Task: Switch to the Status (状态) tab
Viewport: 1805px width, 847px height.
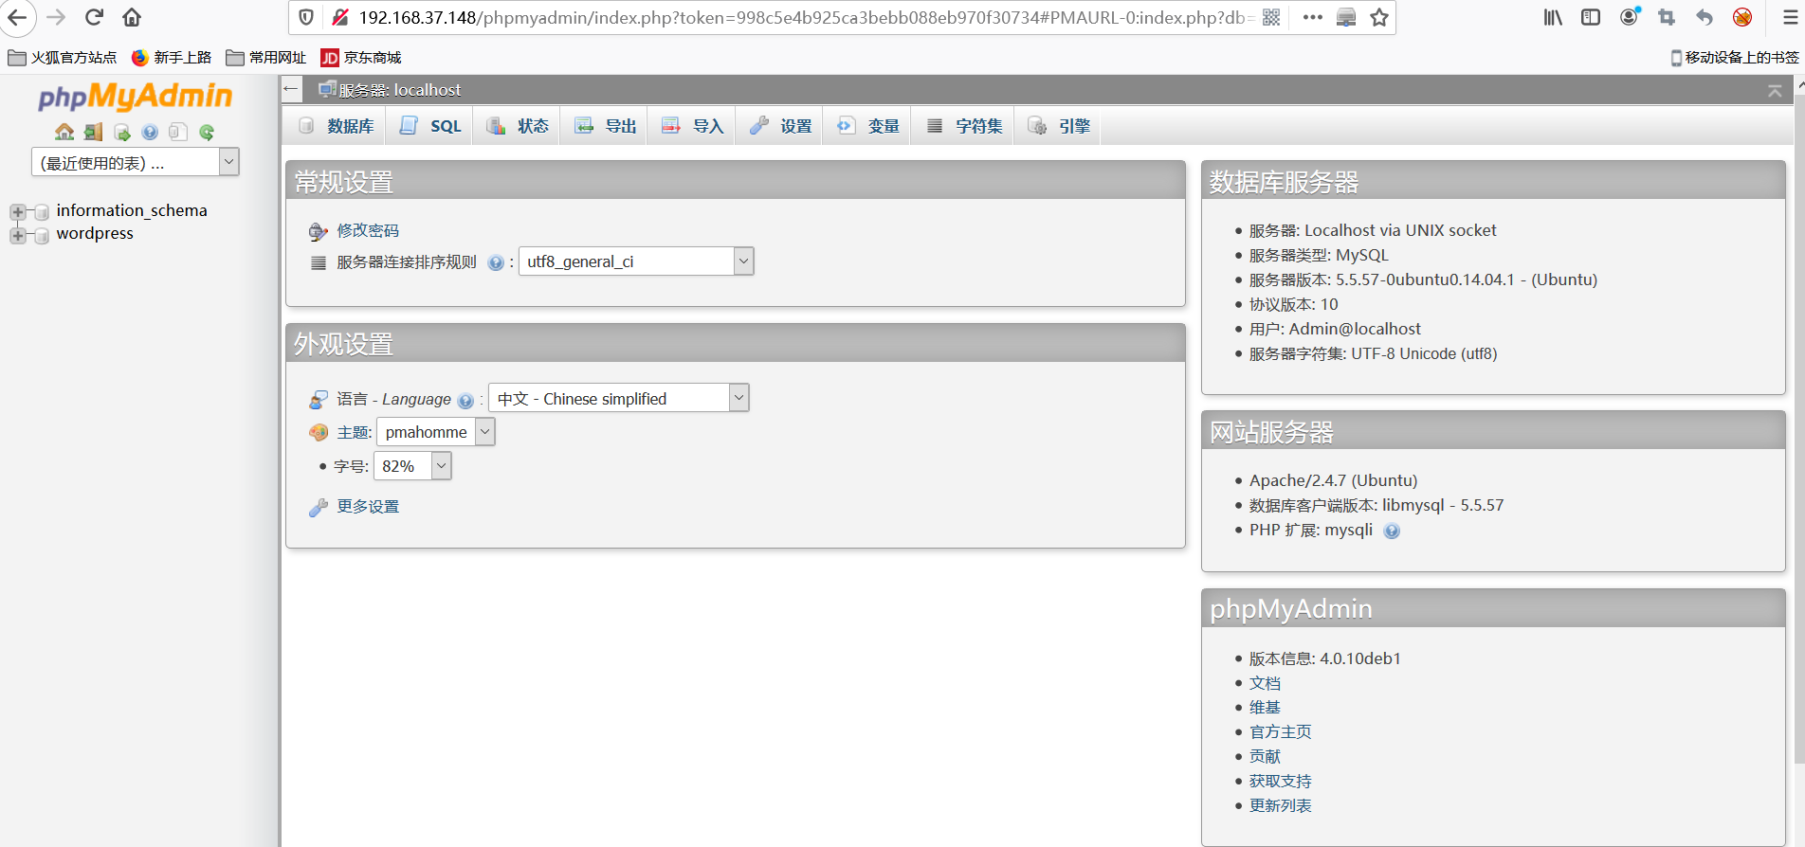Action: pyautogui.click(x=517, y=126)
